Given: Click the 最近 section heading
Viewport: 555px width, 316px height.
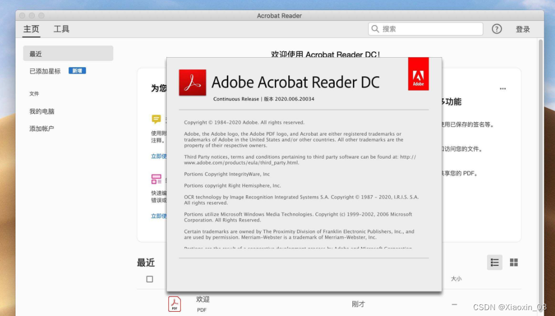Looking at the screenshot, I should click(x=146, y=263).
